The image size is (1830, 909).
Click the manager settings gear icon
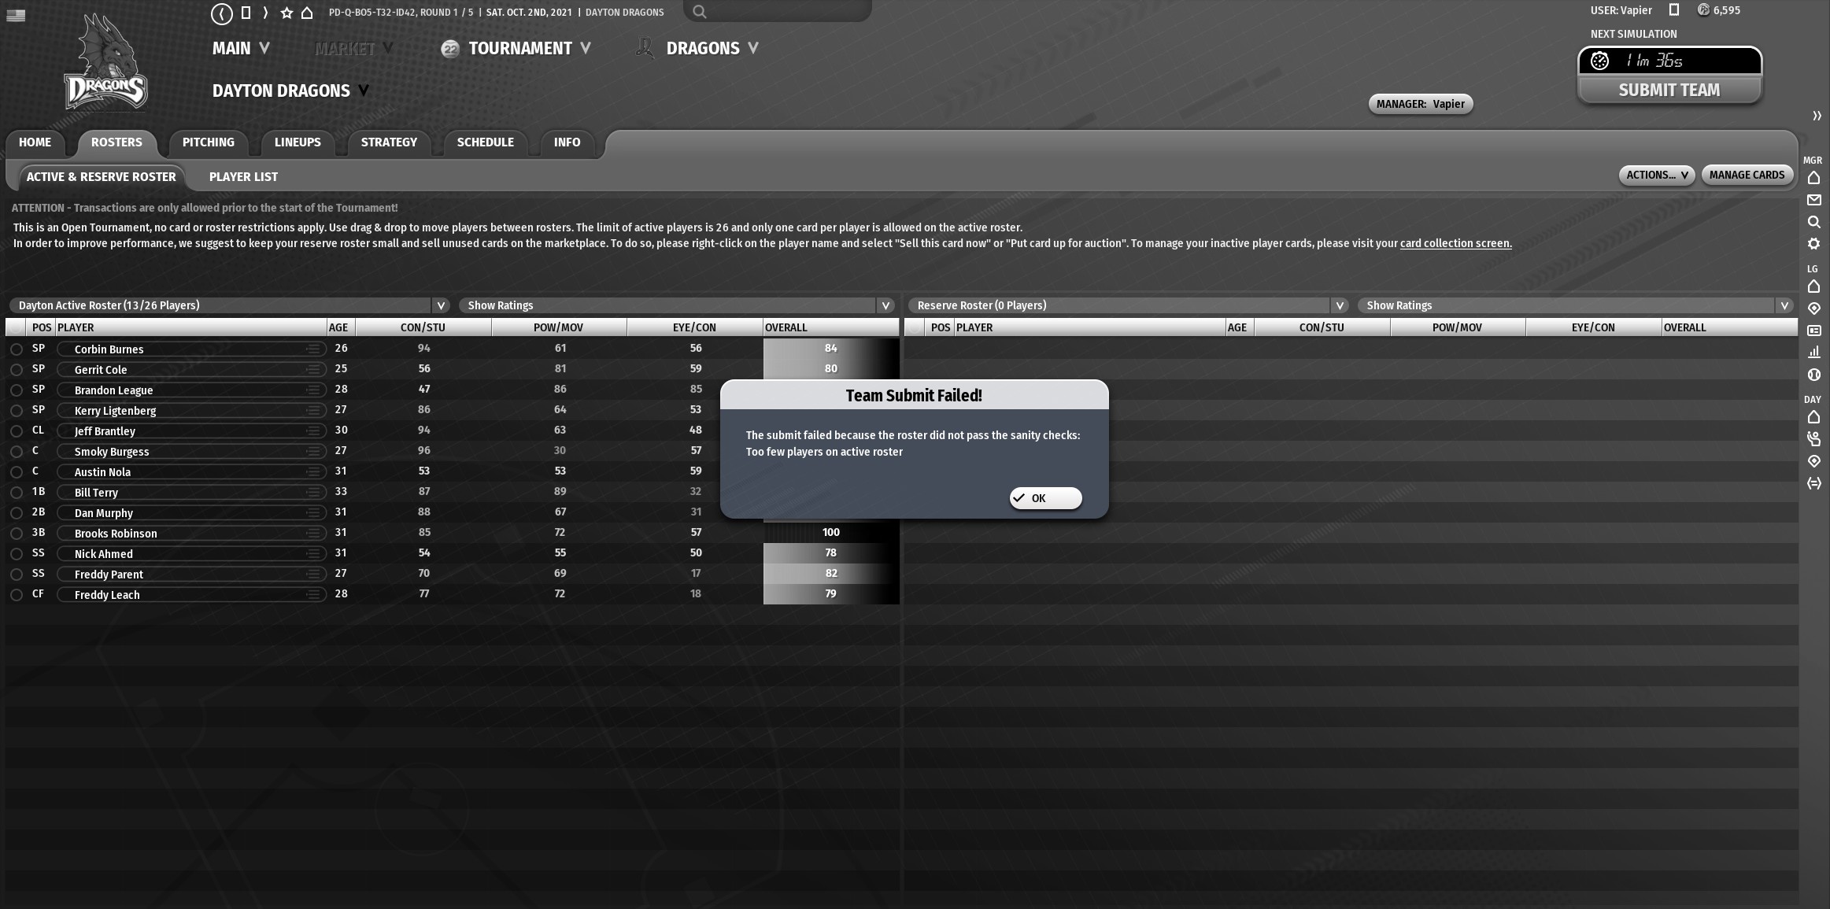point(1813,244)
